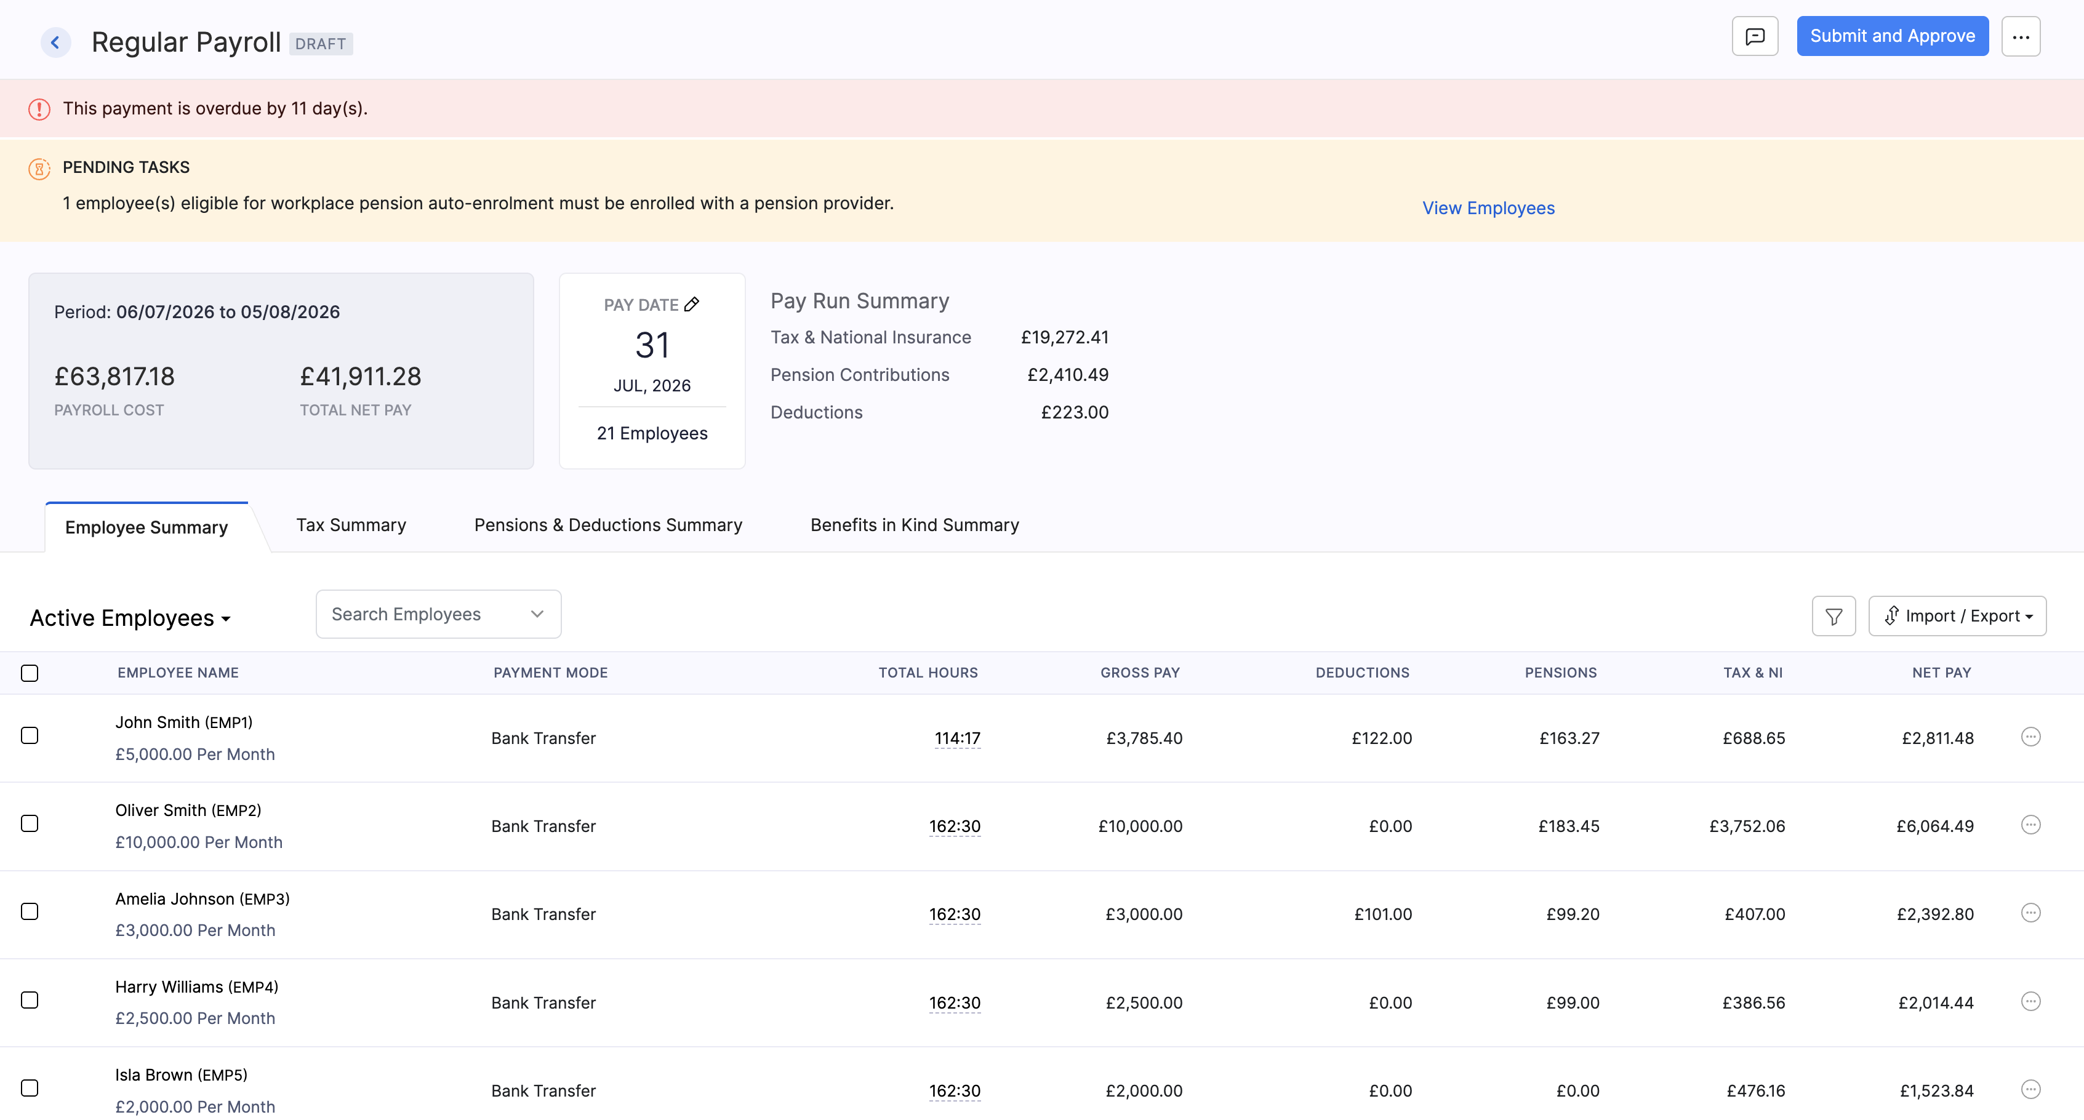Open the Import / Export dropdown
2084x1120 pixels.
[x=1957, y=616]
